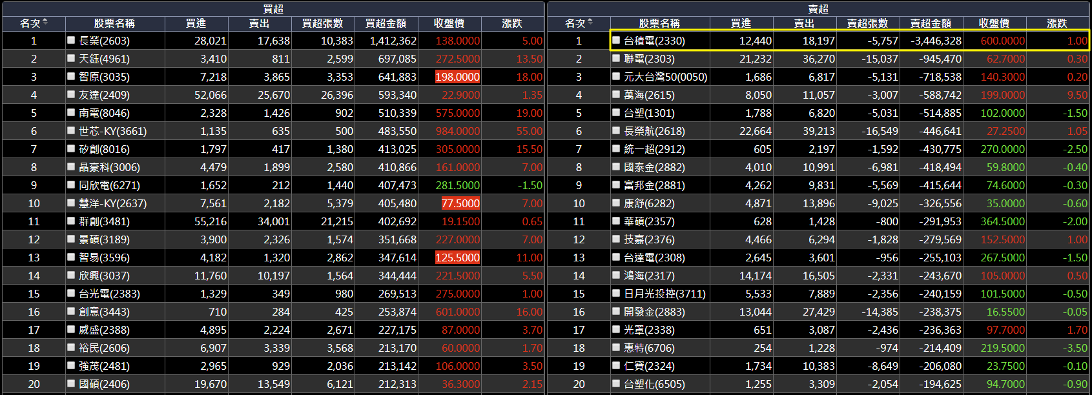
Task: Select stock name 台光電(2383)
Action: [x=109, y=294]
